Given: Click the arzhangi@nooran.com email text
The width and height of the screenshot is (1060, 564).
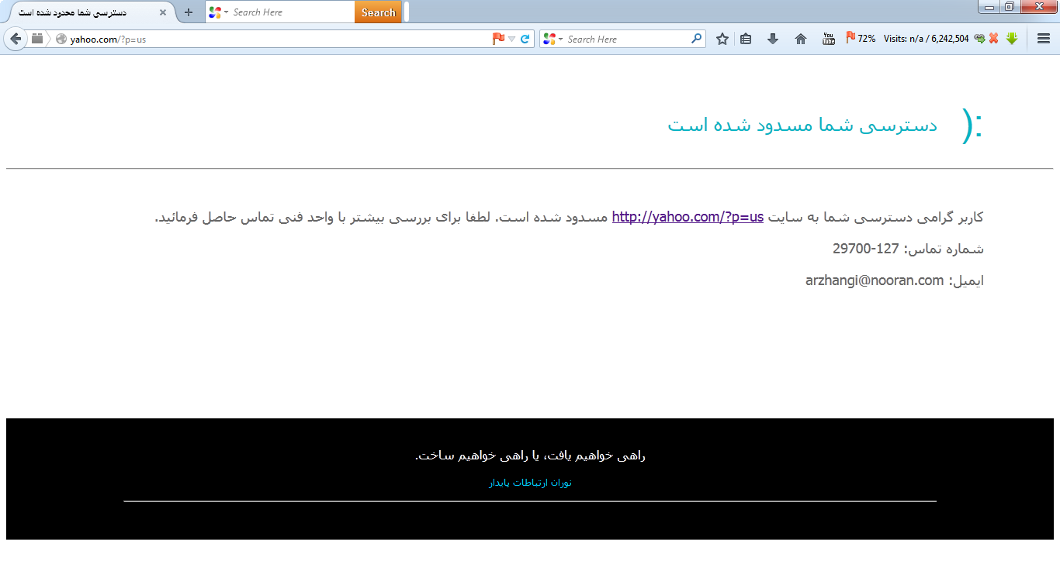Looking at the screenshot, I should 875,280.
